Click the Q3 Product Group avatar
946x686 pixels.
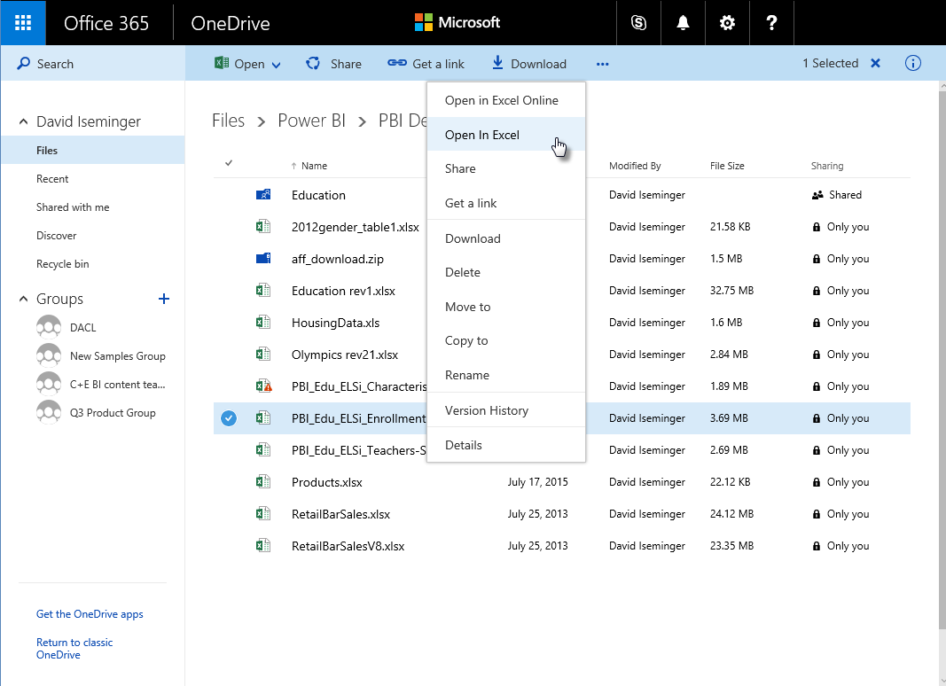click(x=49, y=412)
